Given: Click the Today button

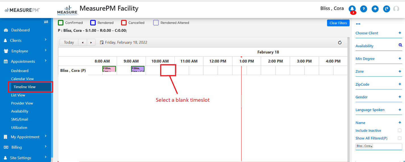Looking at the screenshot, I should 69,42.
